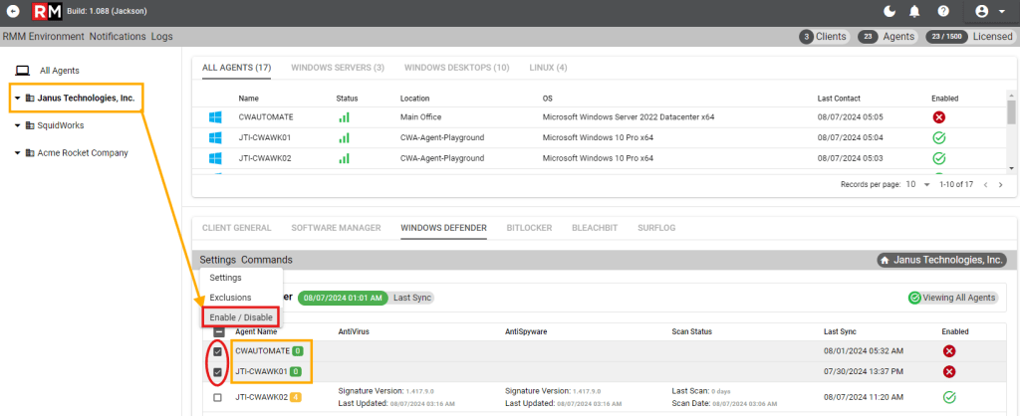Click building icon beside Acme Rocket Company
Screen dimensions: 1020x416
pos(30,152)
